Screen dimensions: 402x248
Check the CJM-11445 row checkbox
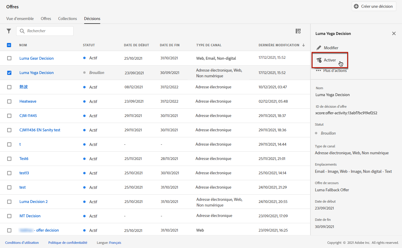tap(9, 116)
